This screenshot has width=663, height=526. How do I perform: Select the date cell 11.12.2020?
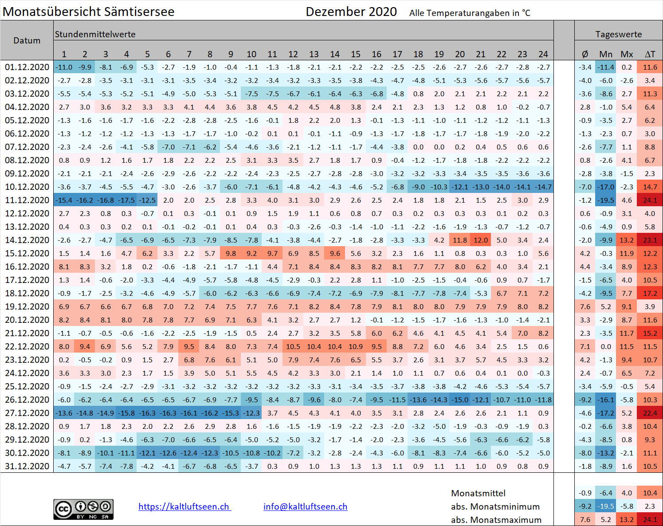(x=27, y=200)
